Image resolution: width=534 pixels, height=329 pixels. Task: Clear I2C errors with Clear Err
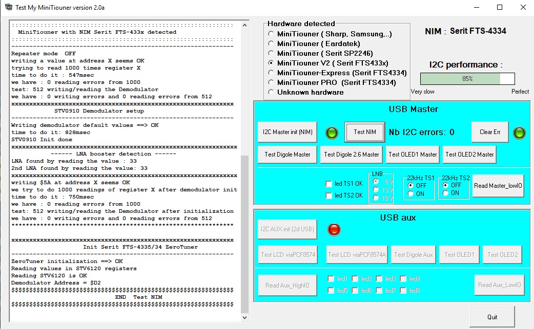click(x=489, y=132)
